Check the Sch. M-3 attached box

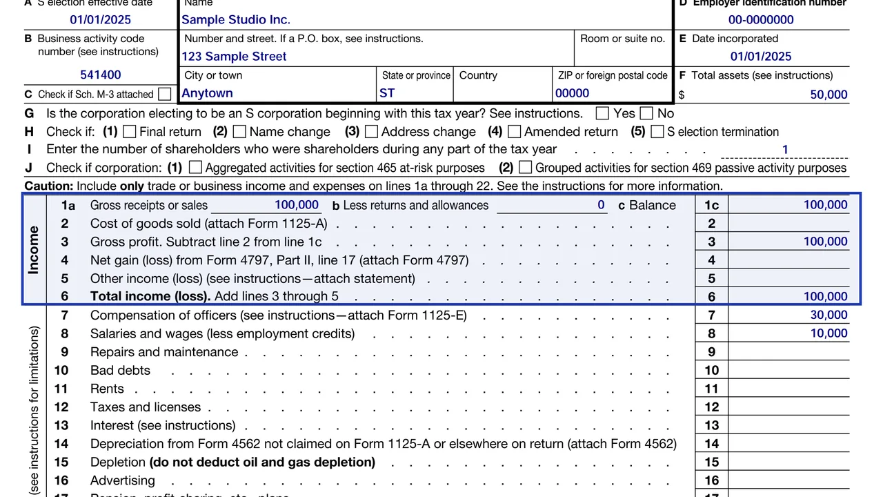164,94
